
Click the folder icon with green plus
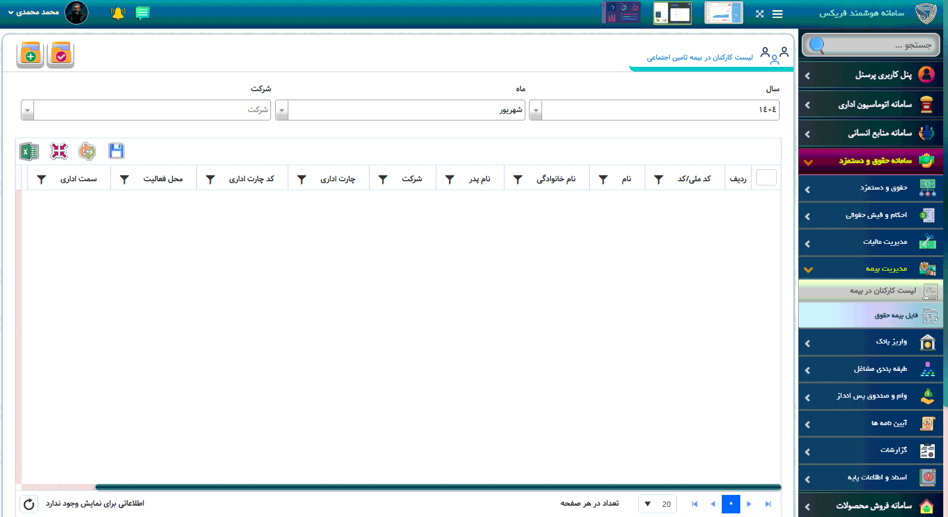coord(30,55)
